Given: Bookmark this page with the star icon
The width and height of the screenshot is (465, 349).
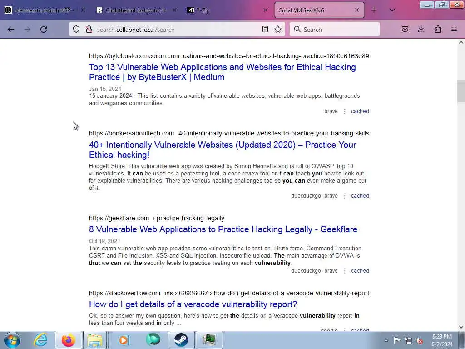Looking at the screenshot, I should (x=278, y=30).
